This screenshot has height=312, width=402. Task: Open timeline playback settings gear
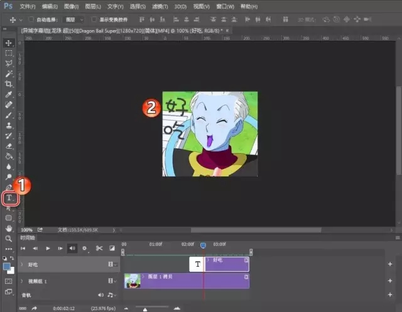84,248
